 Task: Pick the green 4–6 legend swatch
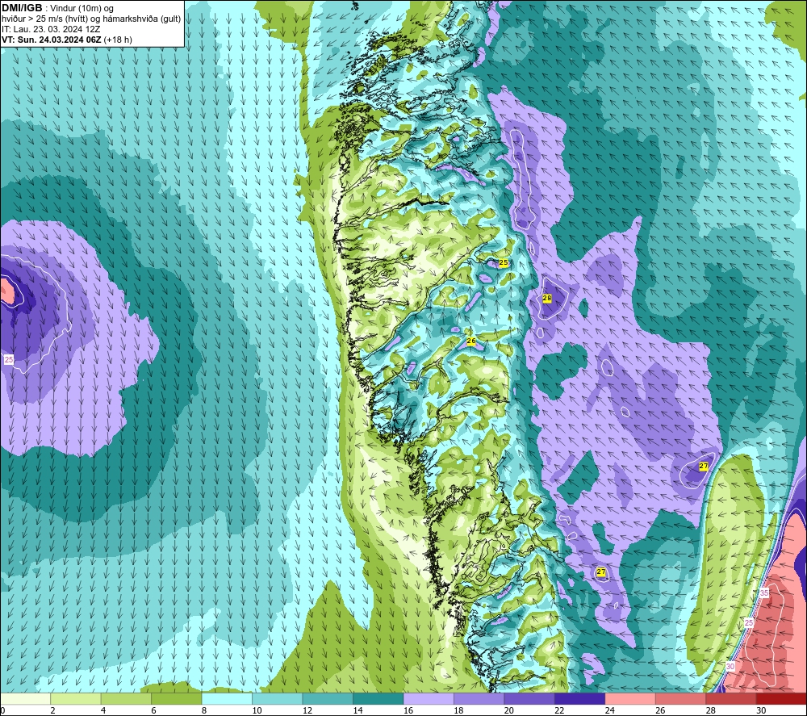click(126, 698)
